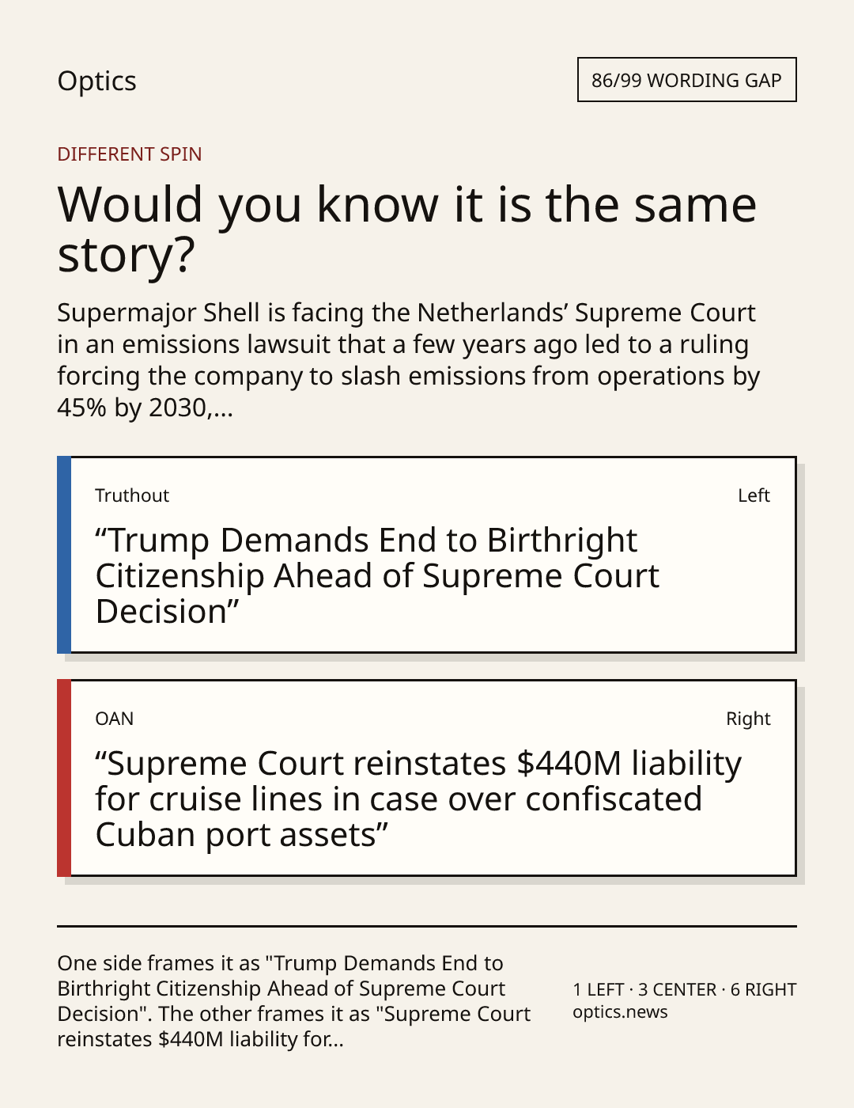Screen dimensions: 854x1108
Task: Visit the optics.news link
Action: pyautogui.click(x=620, y=1012)
